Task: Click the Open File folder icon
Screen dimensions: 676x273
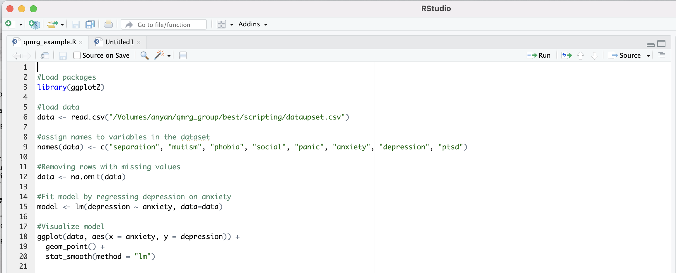Action: (52, 24)
